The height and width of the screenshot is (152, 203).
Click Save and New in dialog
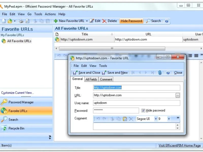(115, 73)
